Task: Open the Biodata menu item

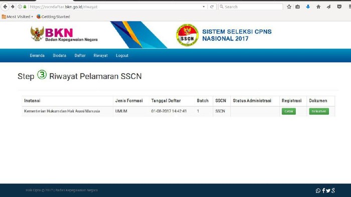Action: [60, 56]
